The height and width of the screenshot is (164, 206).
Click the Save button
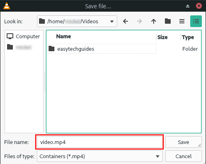point(184,142)
